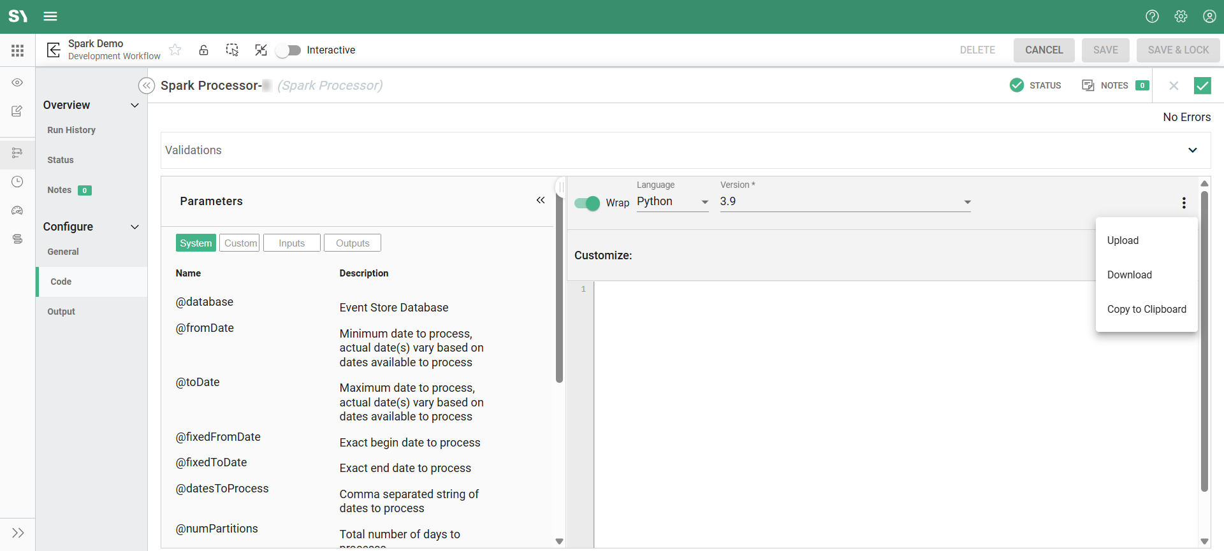Screen dimensions: 1224x551
Task: Click the three-dot code options icon
Action: 1184,203
